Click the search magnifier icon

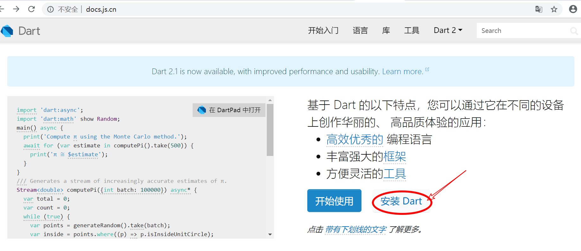574,31
